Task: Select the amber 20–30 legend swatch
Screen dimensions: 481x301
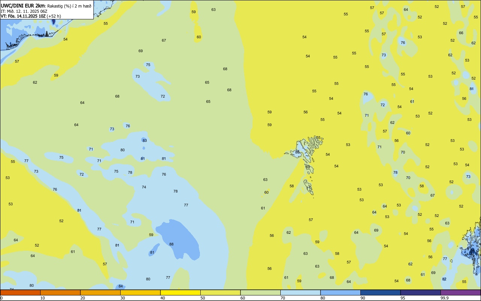Action: [x=100, y=292]
